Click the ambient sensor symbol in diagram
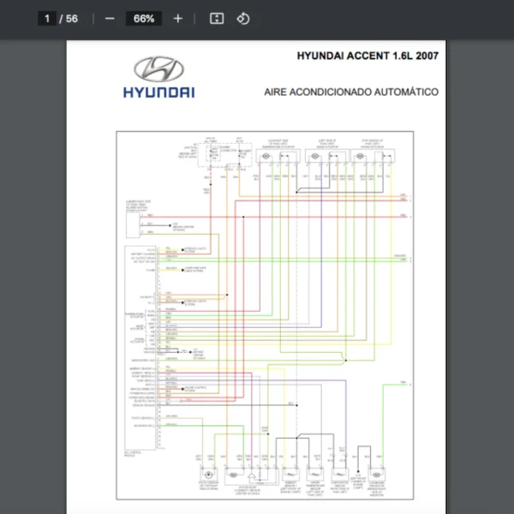Screen dimensions: 514x514 [292, 475]
